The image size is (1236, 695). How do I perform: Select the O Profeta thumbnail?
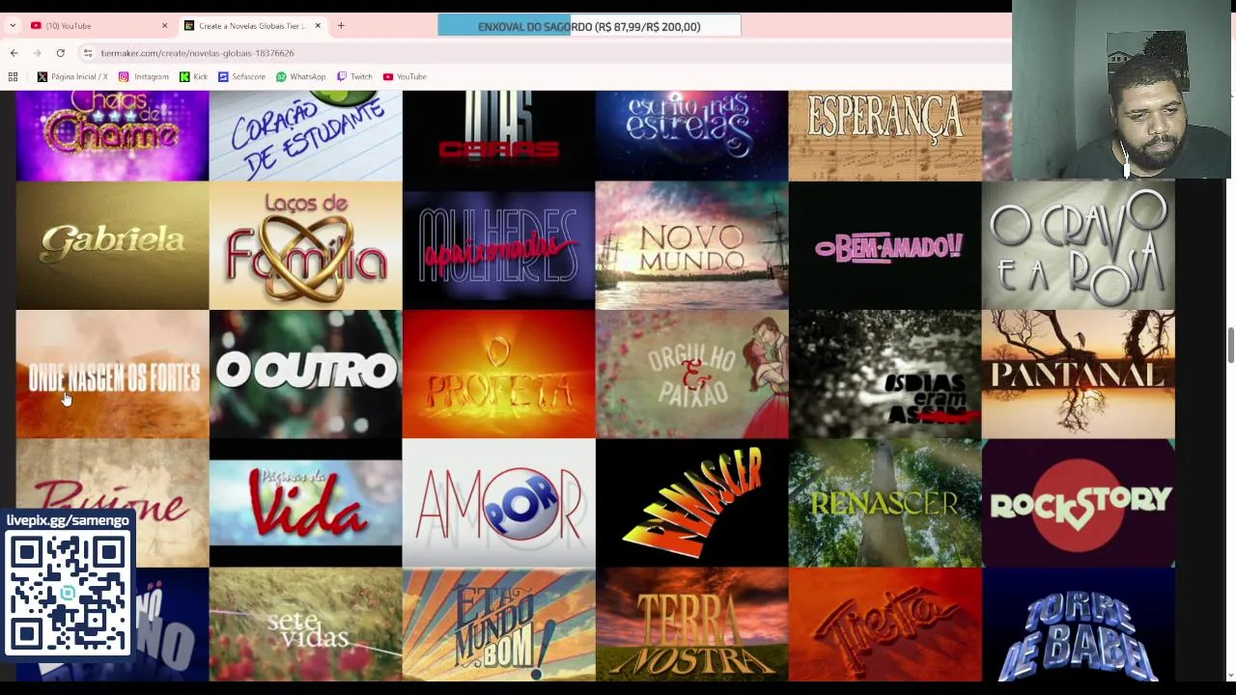click(498, 375)
